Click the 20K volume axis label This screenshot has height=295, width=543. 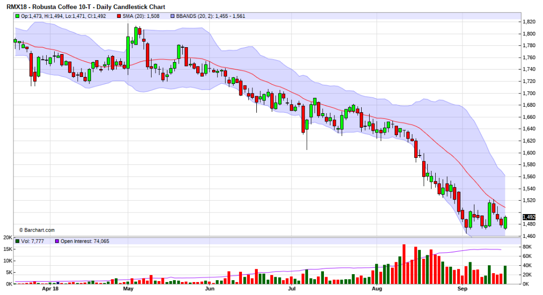7,237
